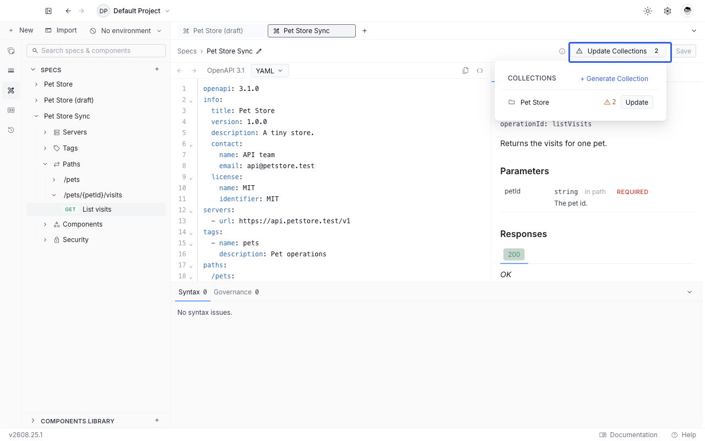Screen dimensions: 705x441
Task: Click the New button
Action: point(21,30)
